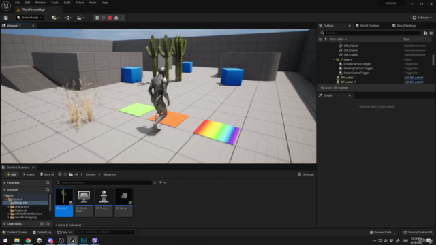436x245 pixels.
Task: Open Outliner settings gear icon
Action: 431,33
